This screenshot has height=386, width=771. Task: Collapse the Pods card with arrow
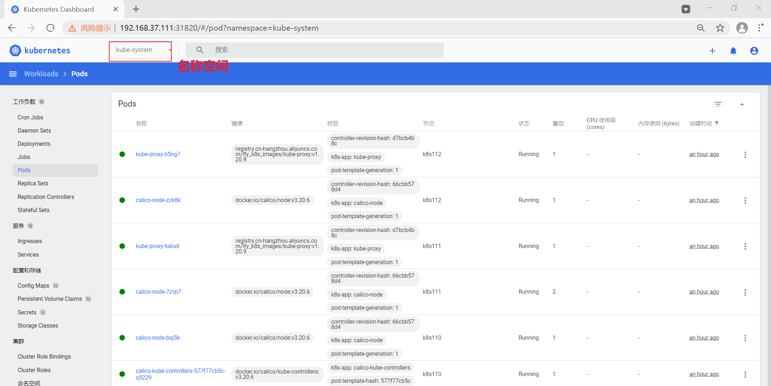click(742, 104)
